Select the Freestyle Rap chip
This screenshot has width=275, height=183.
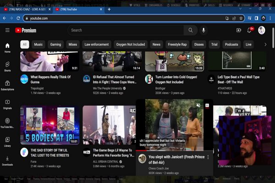click(x=177, y=44)
